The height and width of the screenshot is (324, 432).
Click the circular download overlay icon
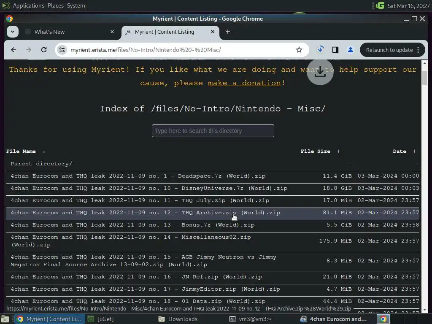320,72
